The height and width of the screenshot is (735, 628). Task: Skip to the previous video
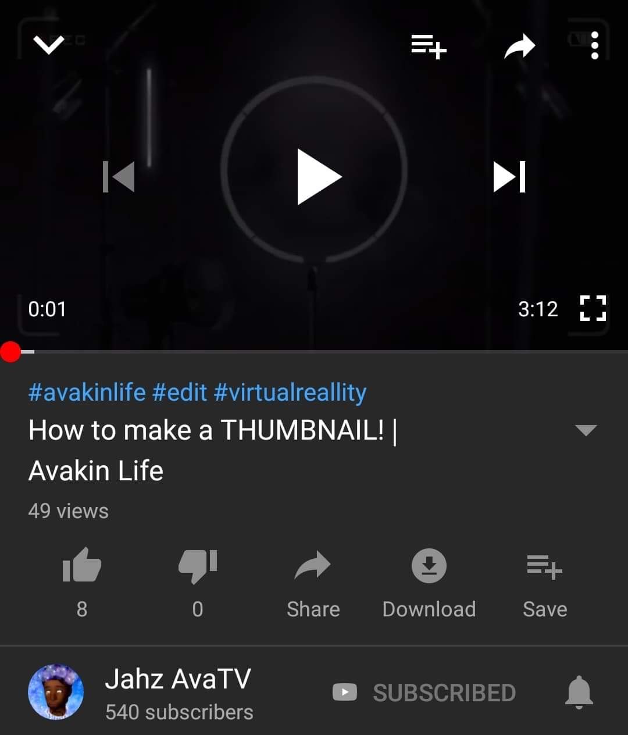[x=119, y=177]
